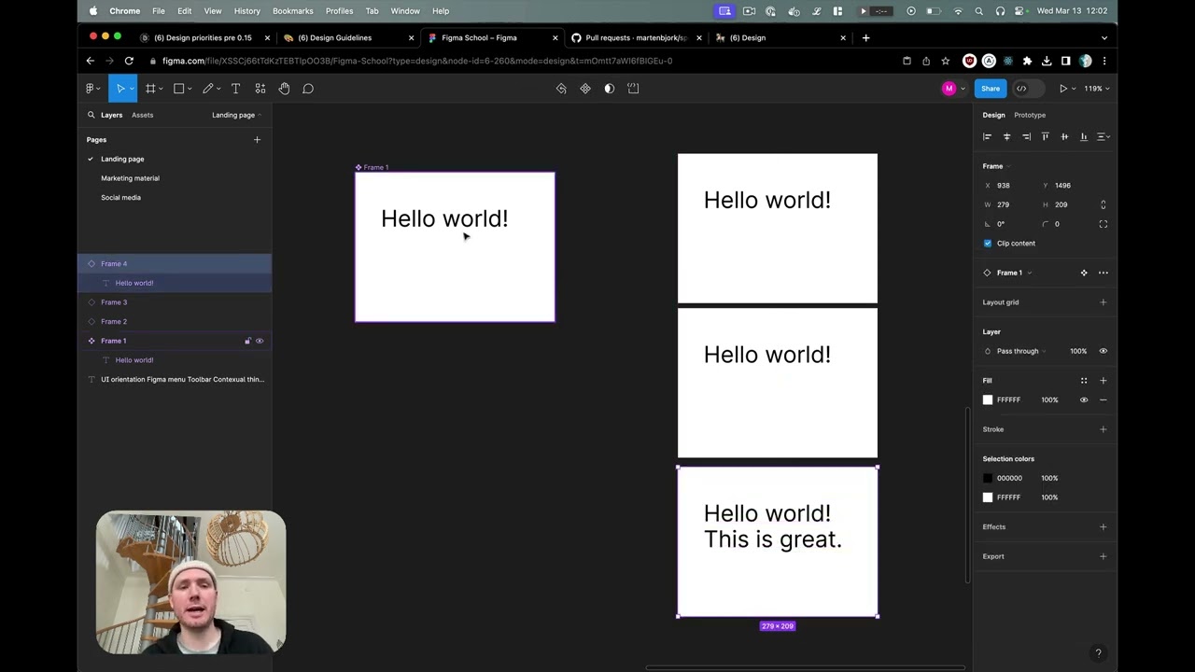Viewport: 1195px width, 672px height.
Task: Click the Present play icon
Action: point(1063,89)
